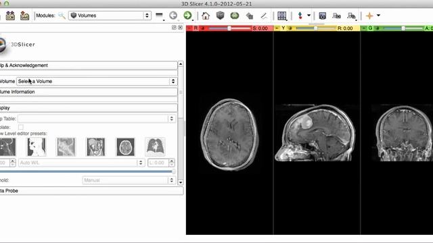The height and width of the screenshot is (243, 433).
Task: Click the L: 0.00 level field
Action: (158, 163)
